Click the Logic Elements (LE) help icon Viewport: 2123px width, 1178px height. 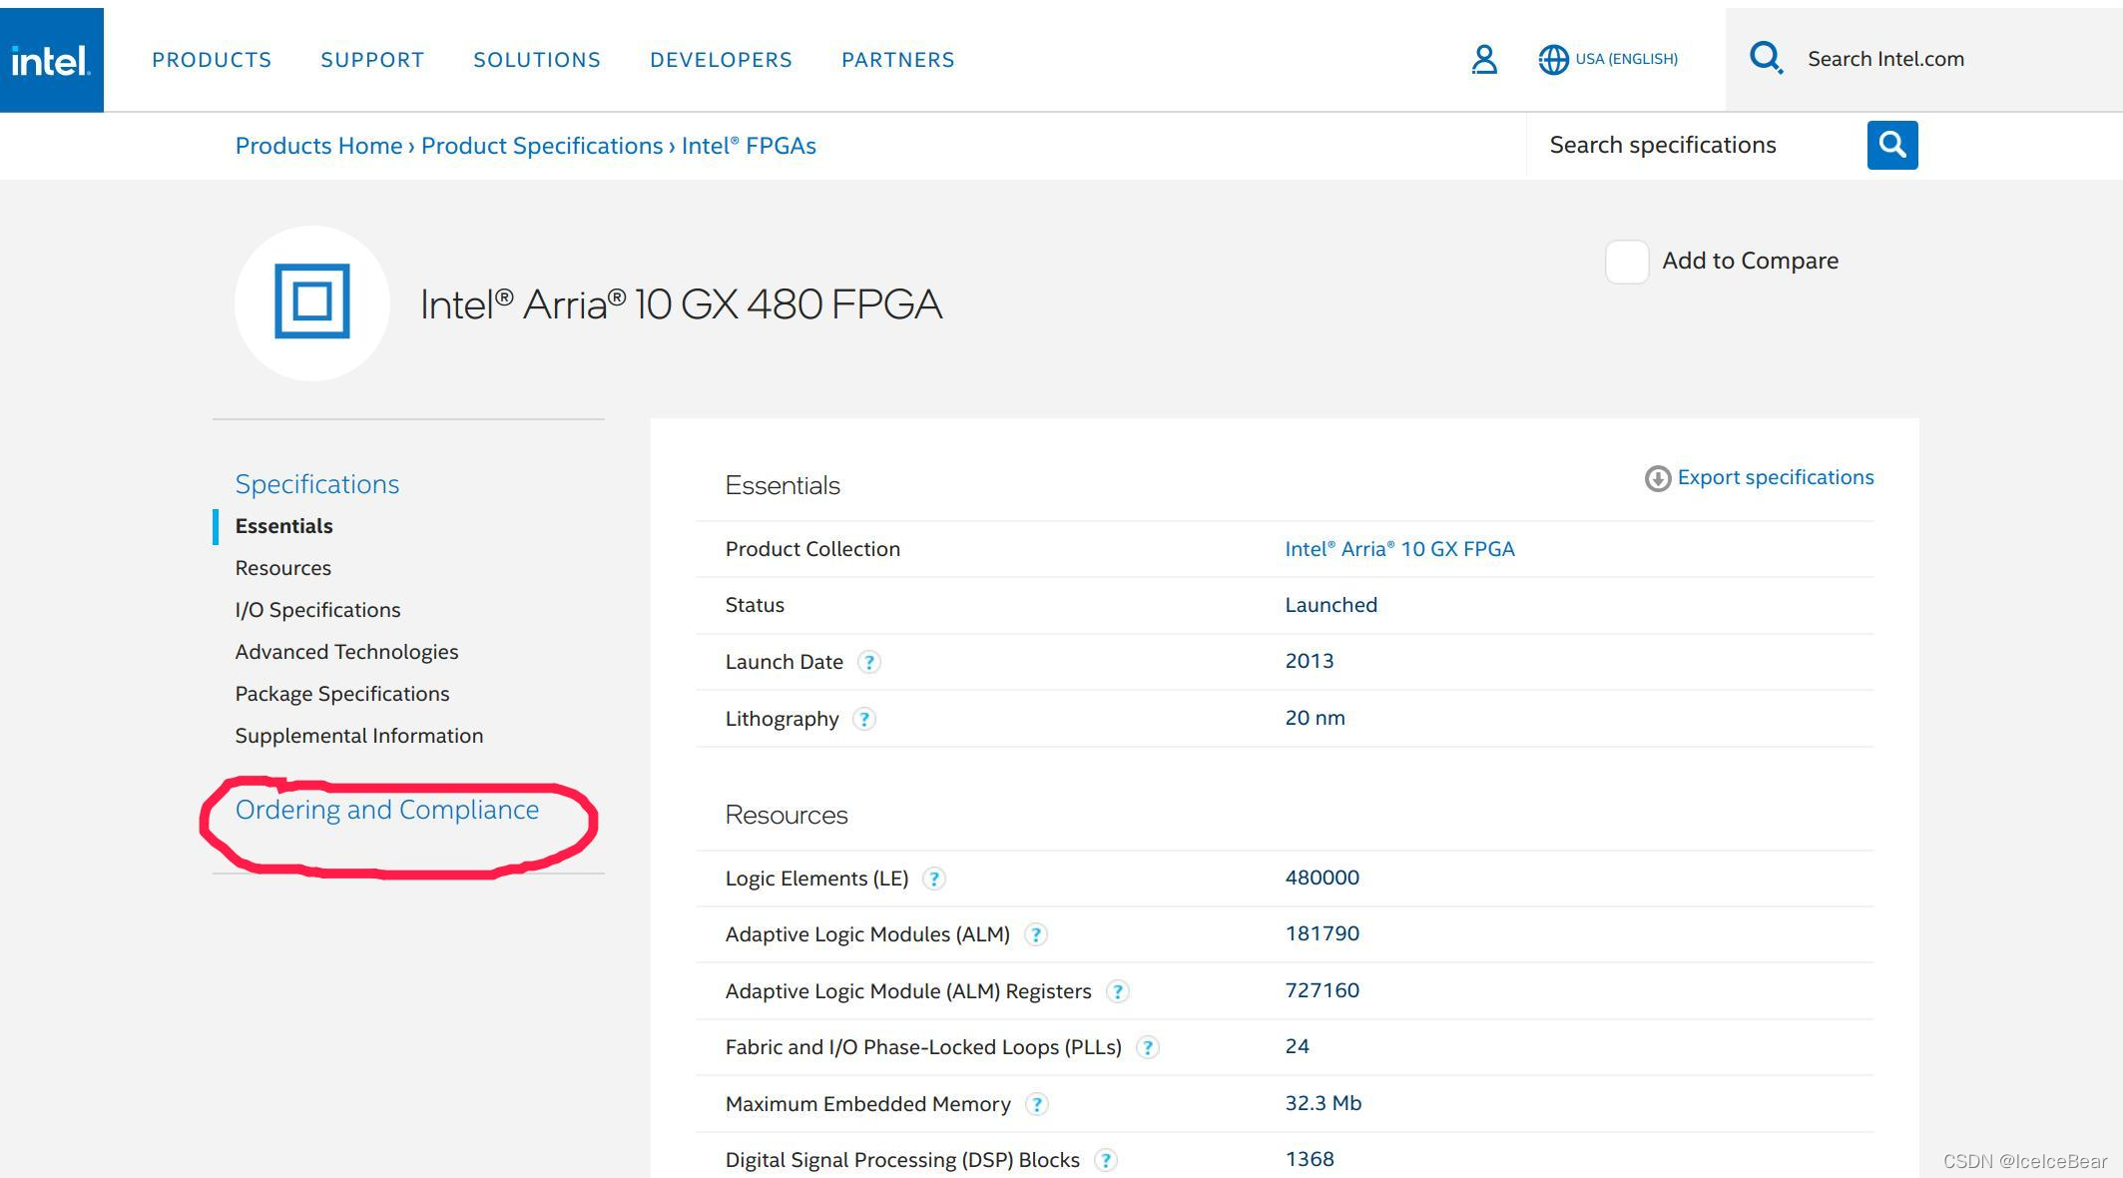tap(934, 879)
